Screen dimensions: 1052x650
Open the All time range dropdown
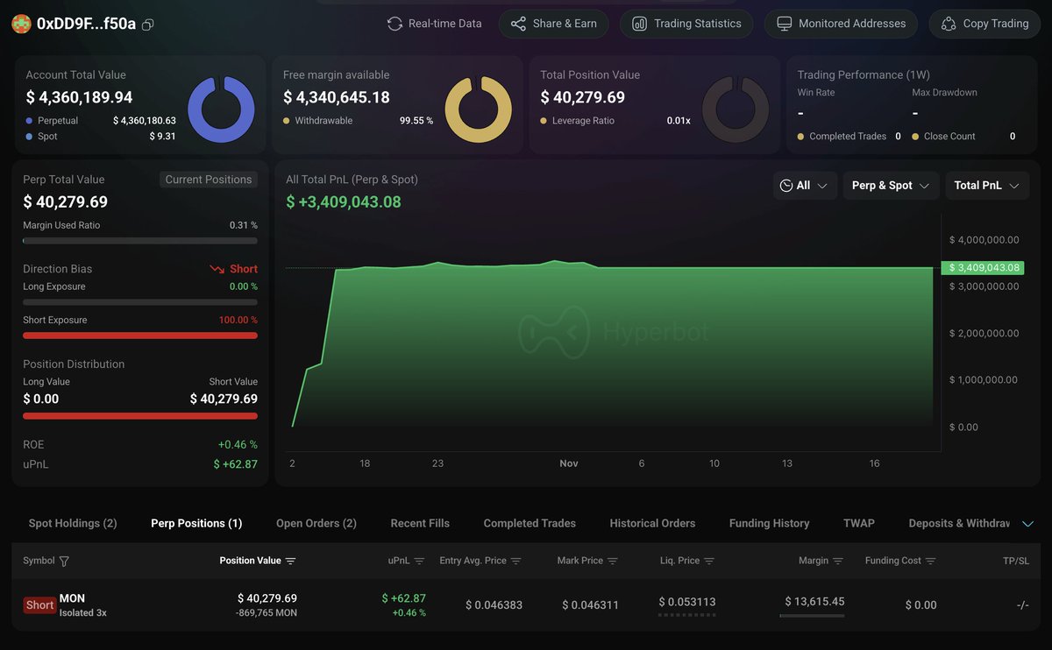point(805,186)
